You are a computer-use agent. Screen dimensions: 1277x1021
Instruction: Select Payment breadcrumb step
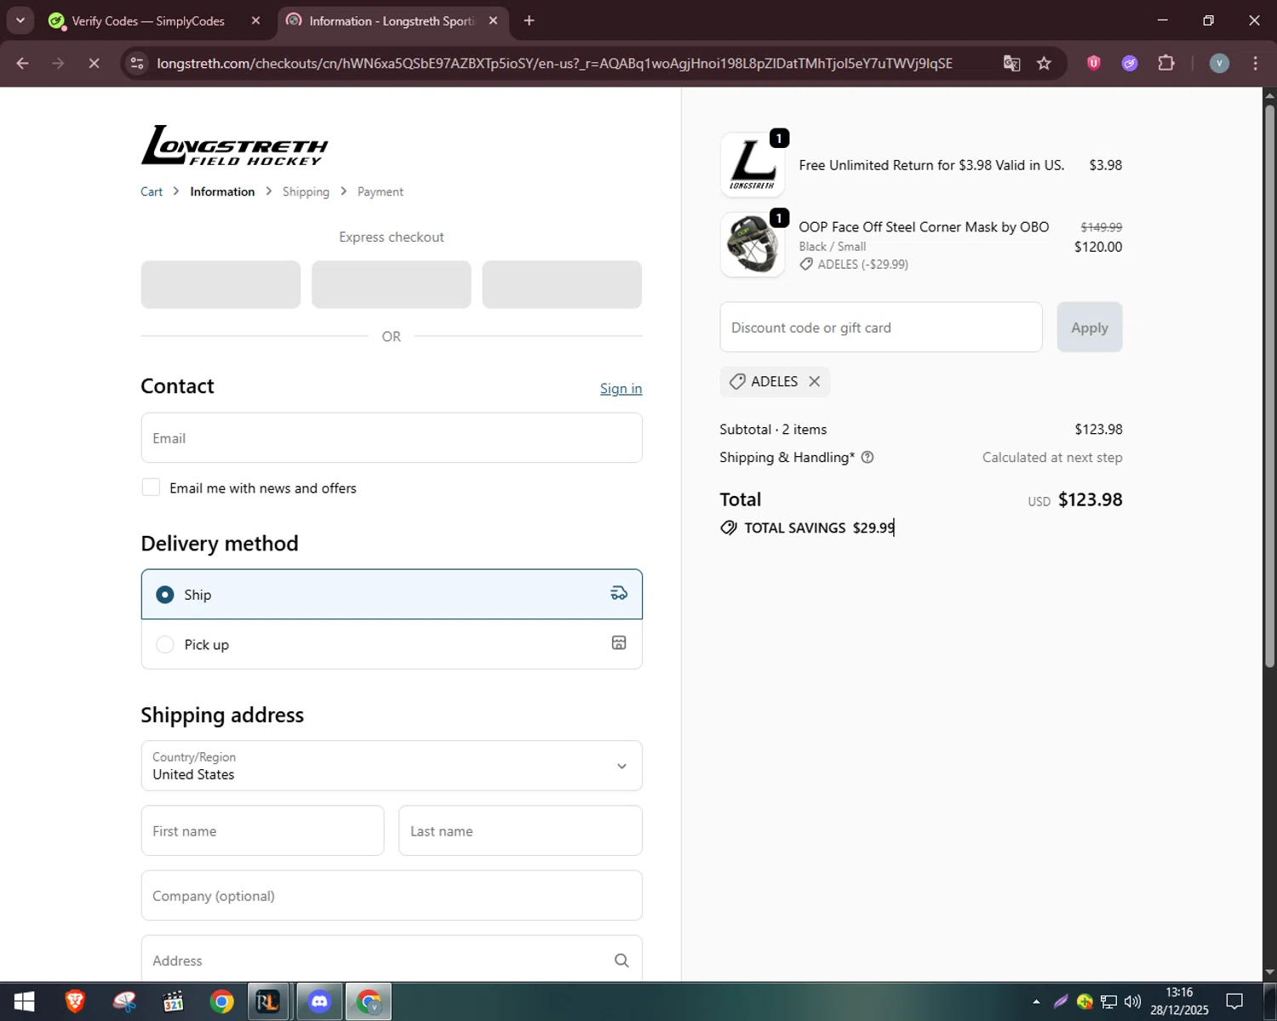[x=381, y=191]
